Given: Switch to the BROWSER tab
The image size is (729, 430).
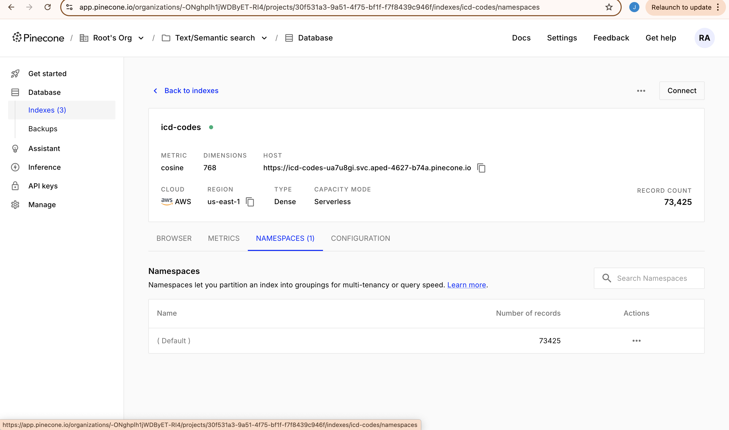Looking at the screenshot, I should coord(174,238).
